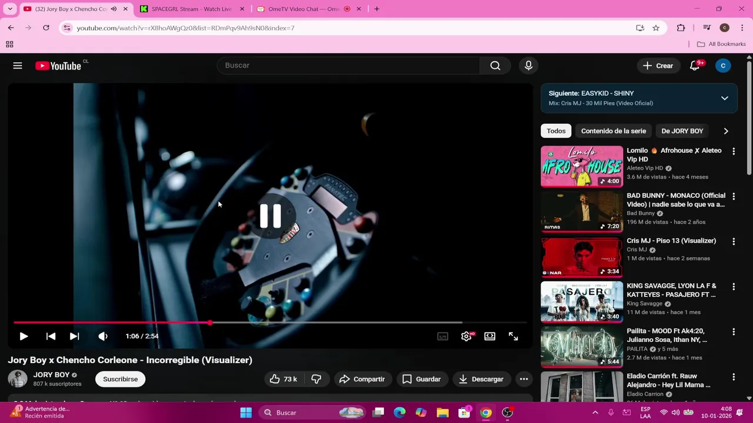
Task: Open the Windows Start menu
Action: point(246,412)
